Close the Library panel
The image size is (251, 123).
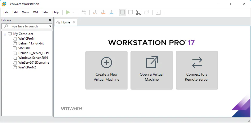[50, 20]
